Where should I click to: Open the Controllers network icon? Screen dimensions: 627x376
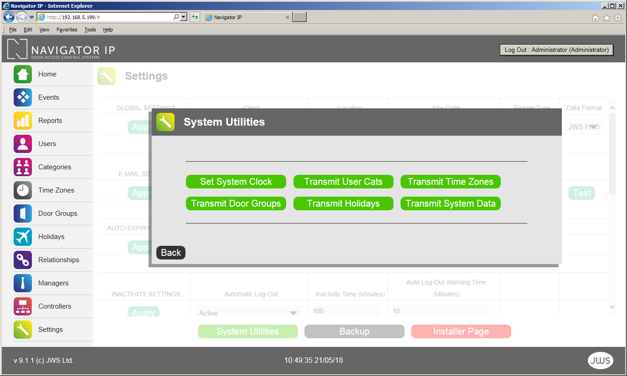pyautogui.click(x=23, y=306)
